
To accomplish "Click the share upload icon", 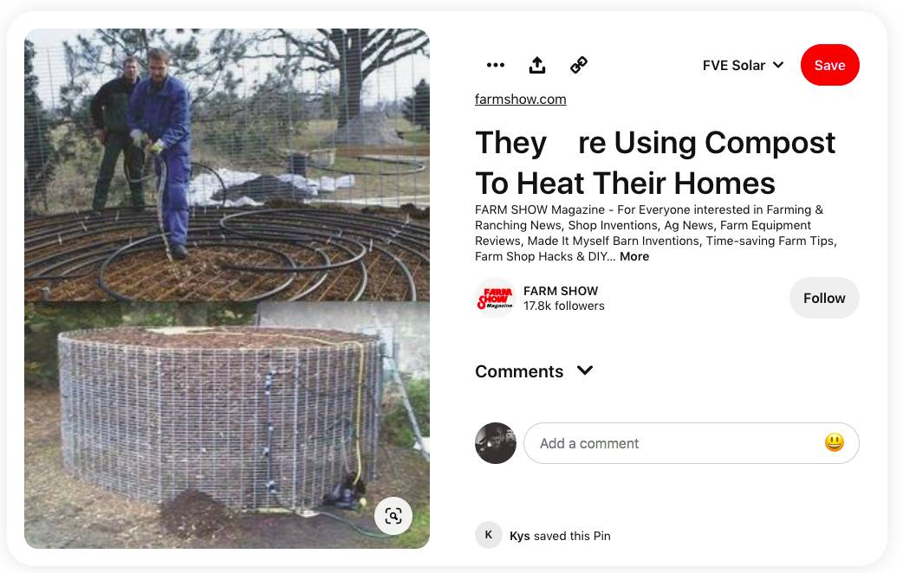I will (x=536, y=65).
